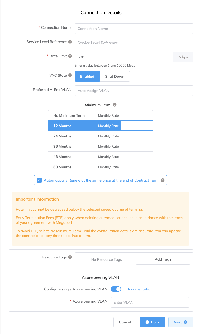Click the Add Tags button
Screen dimensions: 201x334
pyautogui.click(x=163, y=259)
